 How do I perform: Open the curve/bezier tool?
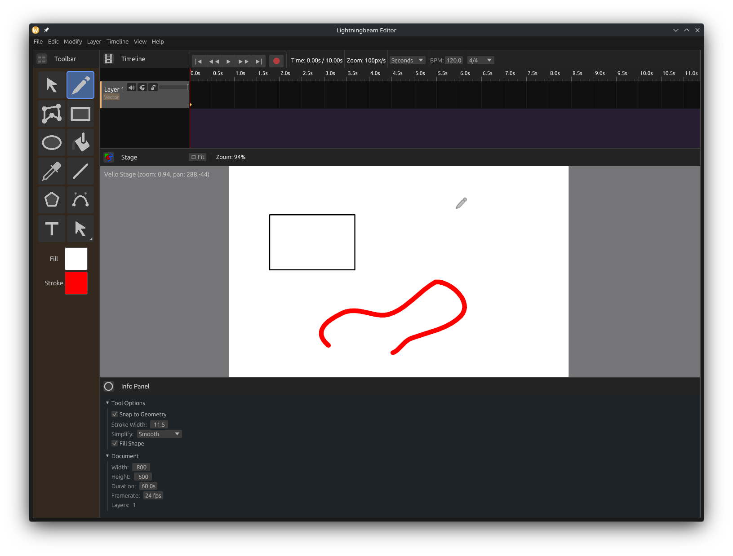pyautogui.click(x=80, y=200)
